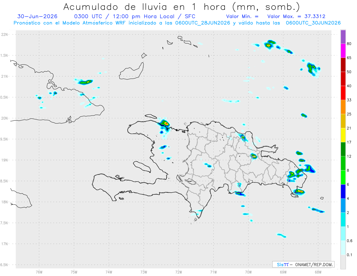Click the orange swatch between 25 and 33
Screen dimensions: 357x276
tap(343, 107)
